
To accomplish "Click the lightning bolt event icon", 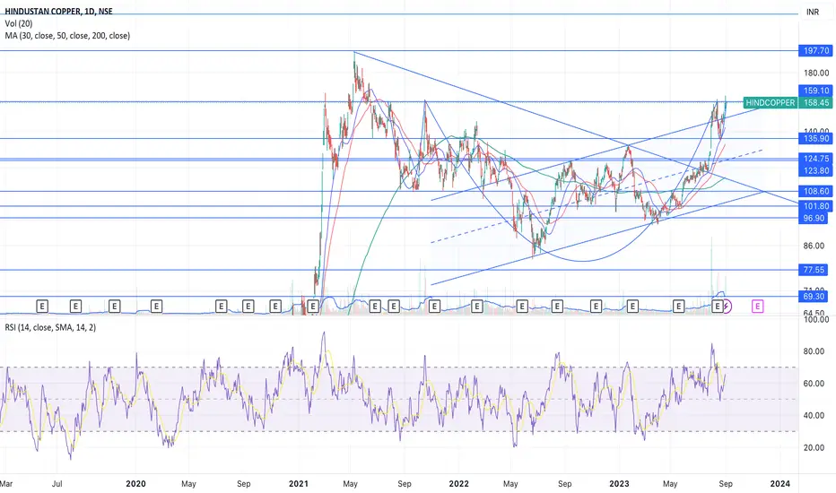I will point(727,307).
